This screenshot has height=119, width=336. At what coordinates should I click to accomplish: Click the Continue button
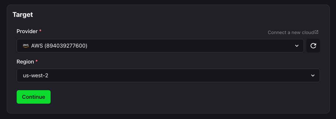click(34, 97)
